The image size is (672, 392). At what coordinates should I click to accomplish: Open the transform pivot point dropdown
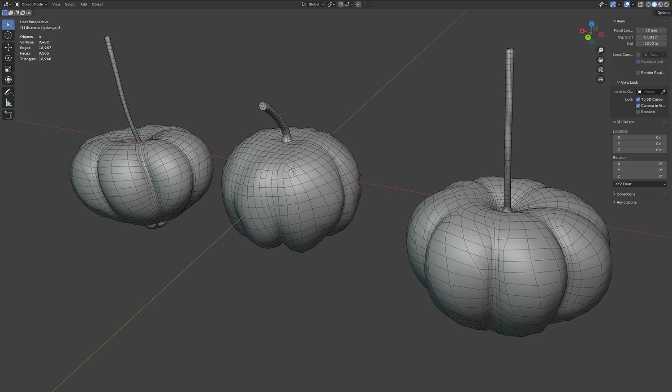click(x=331, y=4)
